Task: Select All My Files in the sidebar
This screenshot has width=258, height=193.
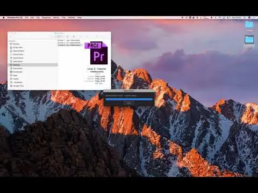Action: click(18, 48)
